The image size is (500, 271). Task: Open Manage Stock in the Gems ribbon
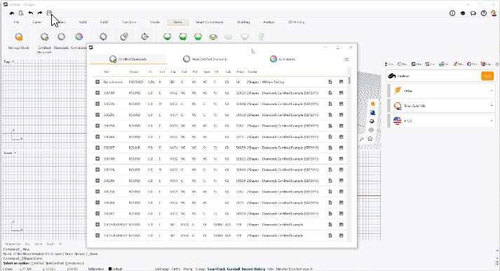click(19, 41)
